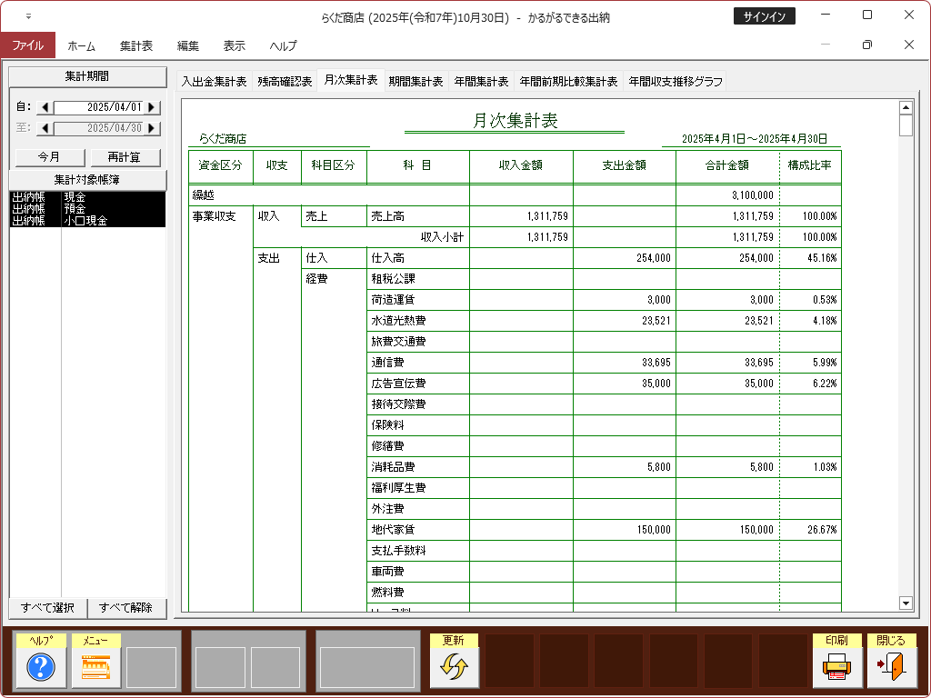The image size is (931, 698).
Task: Switch to the 年間収支推移グラフ tab
Action: (x=676, y=82)
